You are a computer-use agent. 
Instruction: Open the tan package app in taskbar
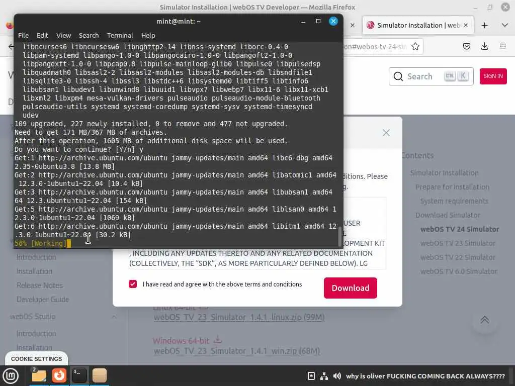100,375
